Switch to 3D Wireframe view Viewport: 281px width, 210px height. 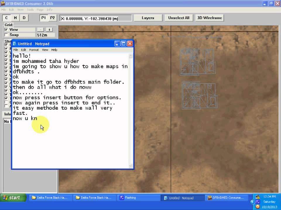tap(210, 18)
